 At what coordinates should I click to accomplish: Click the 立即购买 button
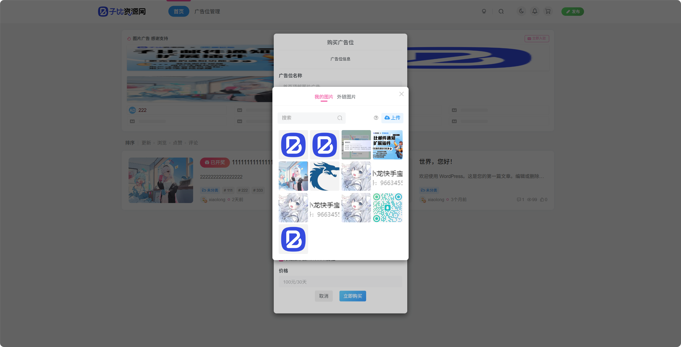tap(352, 296)
